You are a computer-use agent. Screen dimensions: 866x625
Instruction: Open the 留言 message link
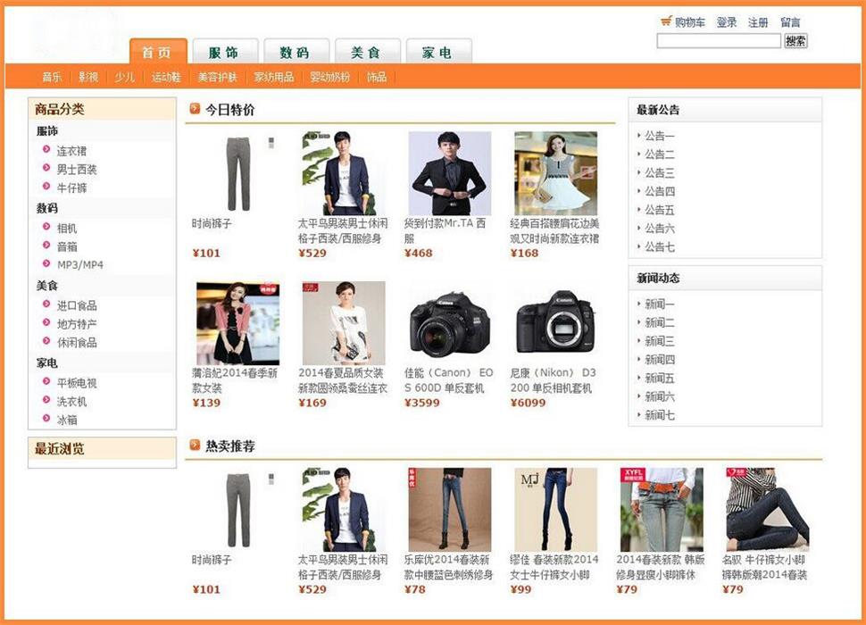tap(790, 22)
